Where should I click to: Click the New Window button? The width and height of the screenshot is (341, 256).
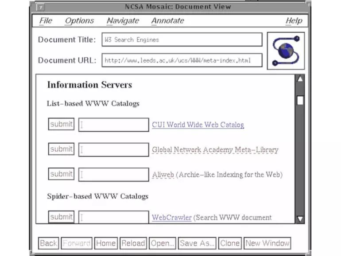pyautogui.click(x=267, y=243)
